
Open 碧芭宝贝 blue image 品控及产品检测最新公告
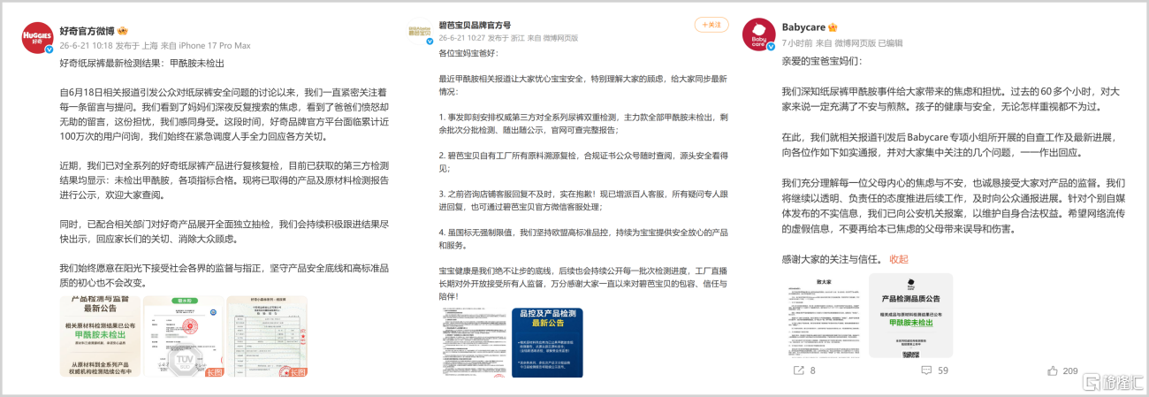pyautogui.click(x=547, y=343)
